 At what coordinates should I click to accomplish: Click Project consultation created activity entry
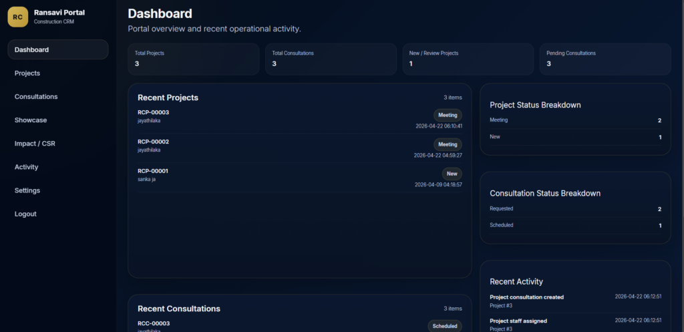(527, 297)
